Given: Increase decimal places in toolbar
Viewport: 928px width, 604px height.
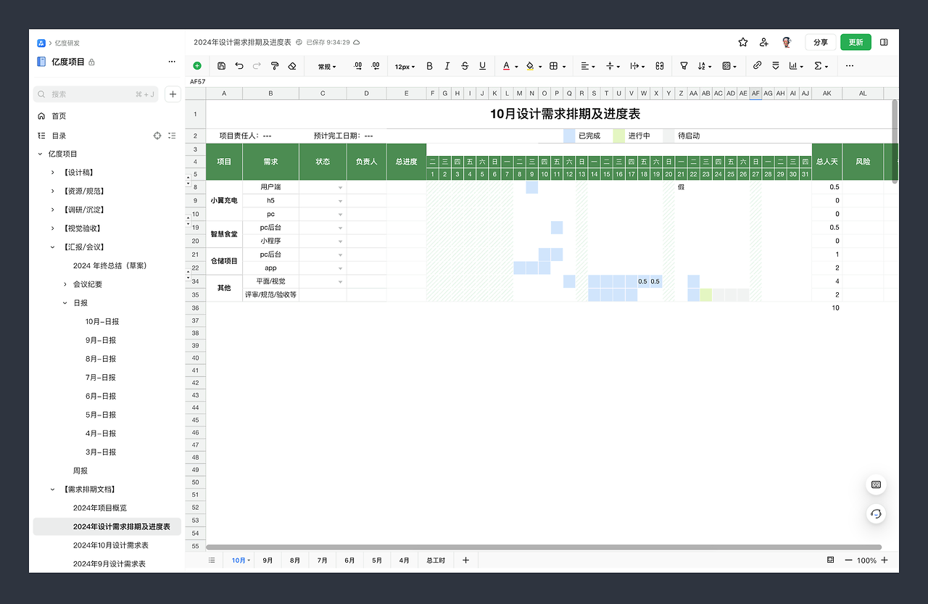Looking at the screenshot, I should tap(376, 66).
